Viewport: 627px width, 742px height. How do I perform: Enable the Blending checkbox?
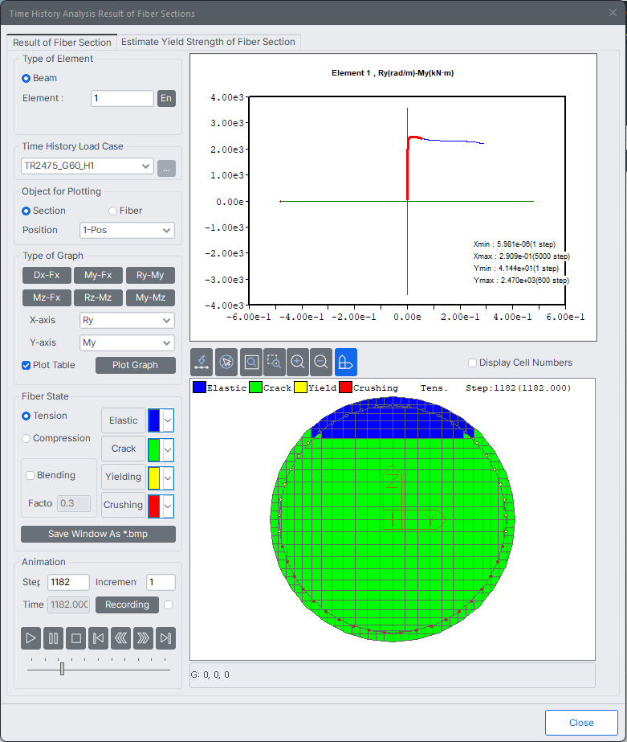click(x=30, y=475)
